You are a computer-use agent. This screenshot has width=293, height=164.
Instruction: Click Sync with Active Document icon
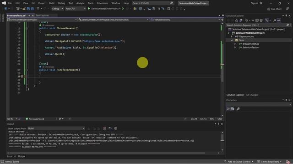tap(253, 20)
